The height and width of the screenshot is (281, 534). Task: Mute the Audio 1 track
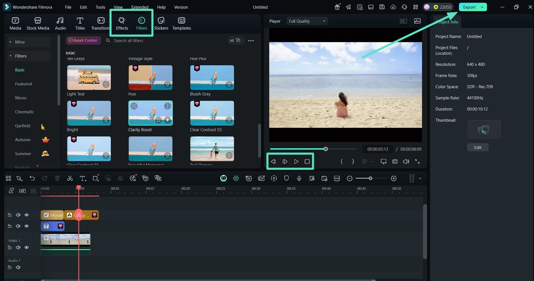coord(18,267)
